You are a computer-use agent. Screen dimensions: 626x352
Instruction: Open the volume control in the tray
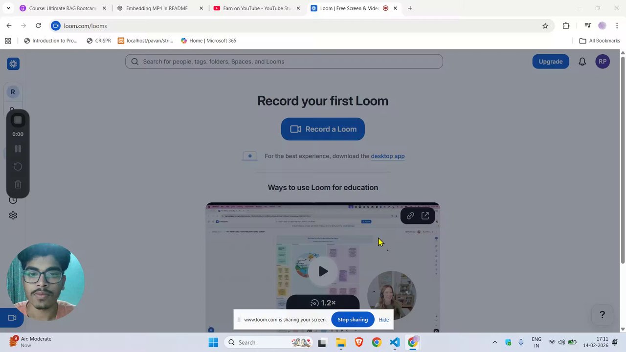[561, 343]
